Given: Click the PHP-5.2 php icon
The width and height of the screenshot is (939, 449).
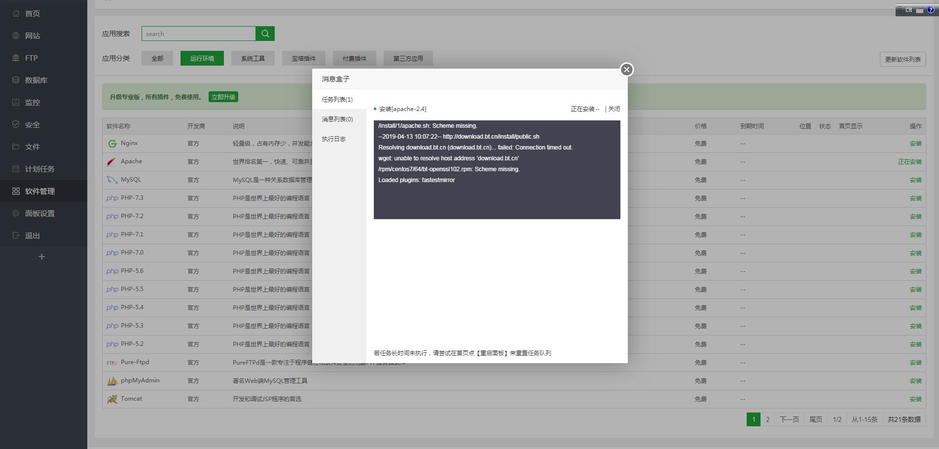Looking at the screenshot, I should [112, 344].
